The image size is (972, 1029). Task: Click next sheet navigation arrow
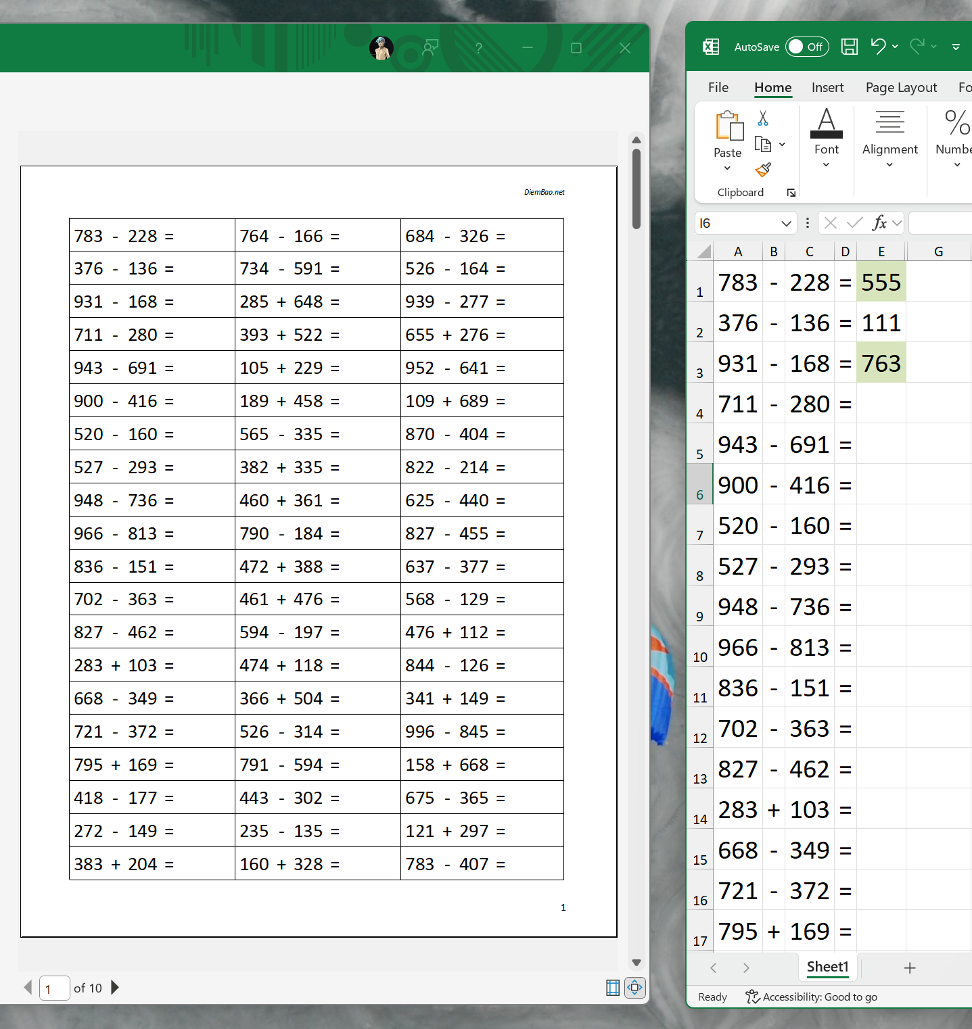click(x=746, y=968)
